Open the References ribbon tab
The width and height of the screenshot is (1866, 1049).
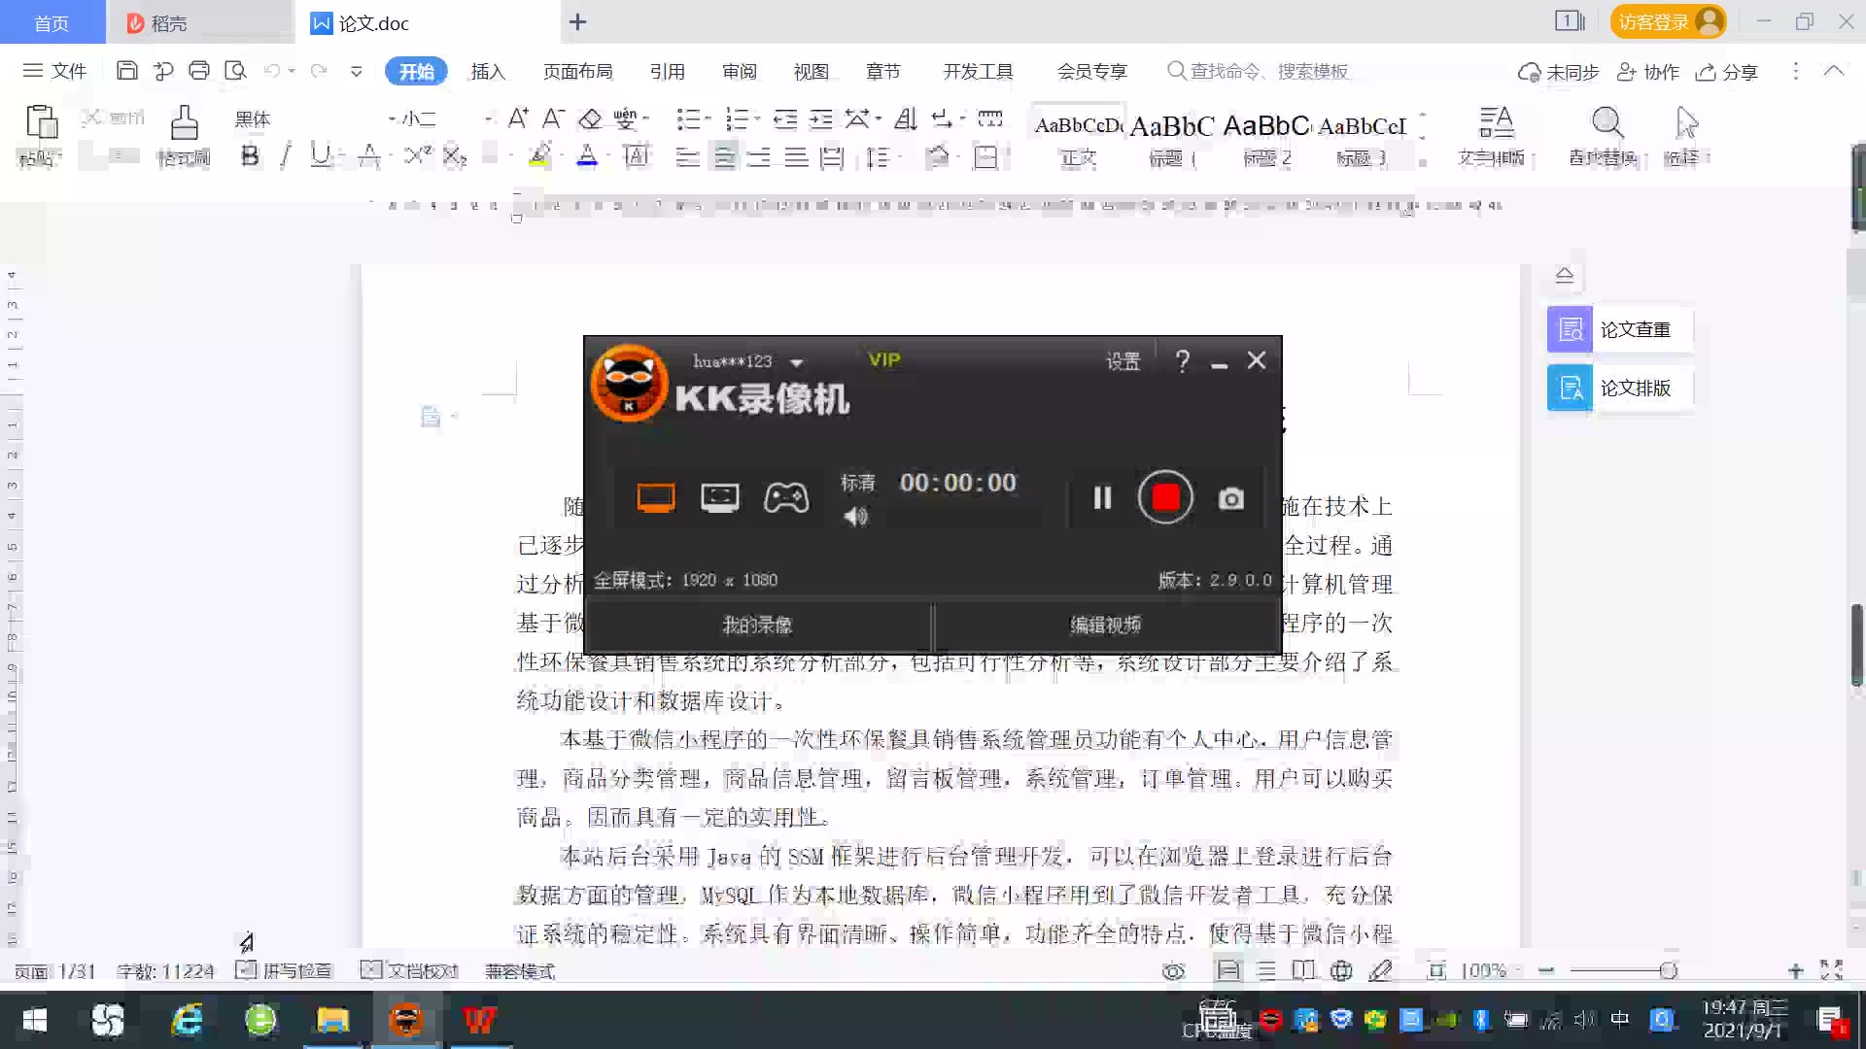(x=668, y=72)
